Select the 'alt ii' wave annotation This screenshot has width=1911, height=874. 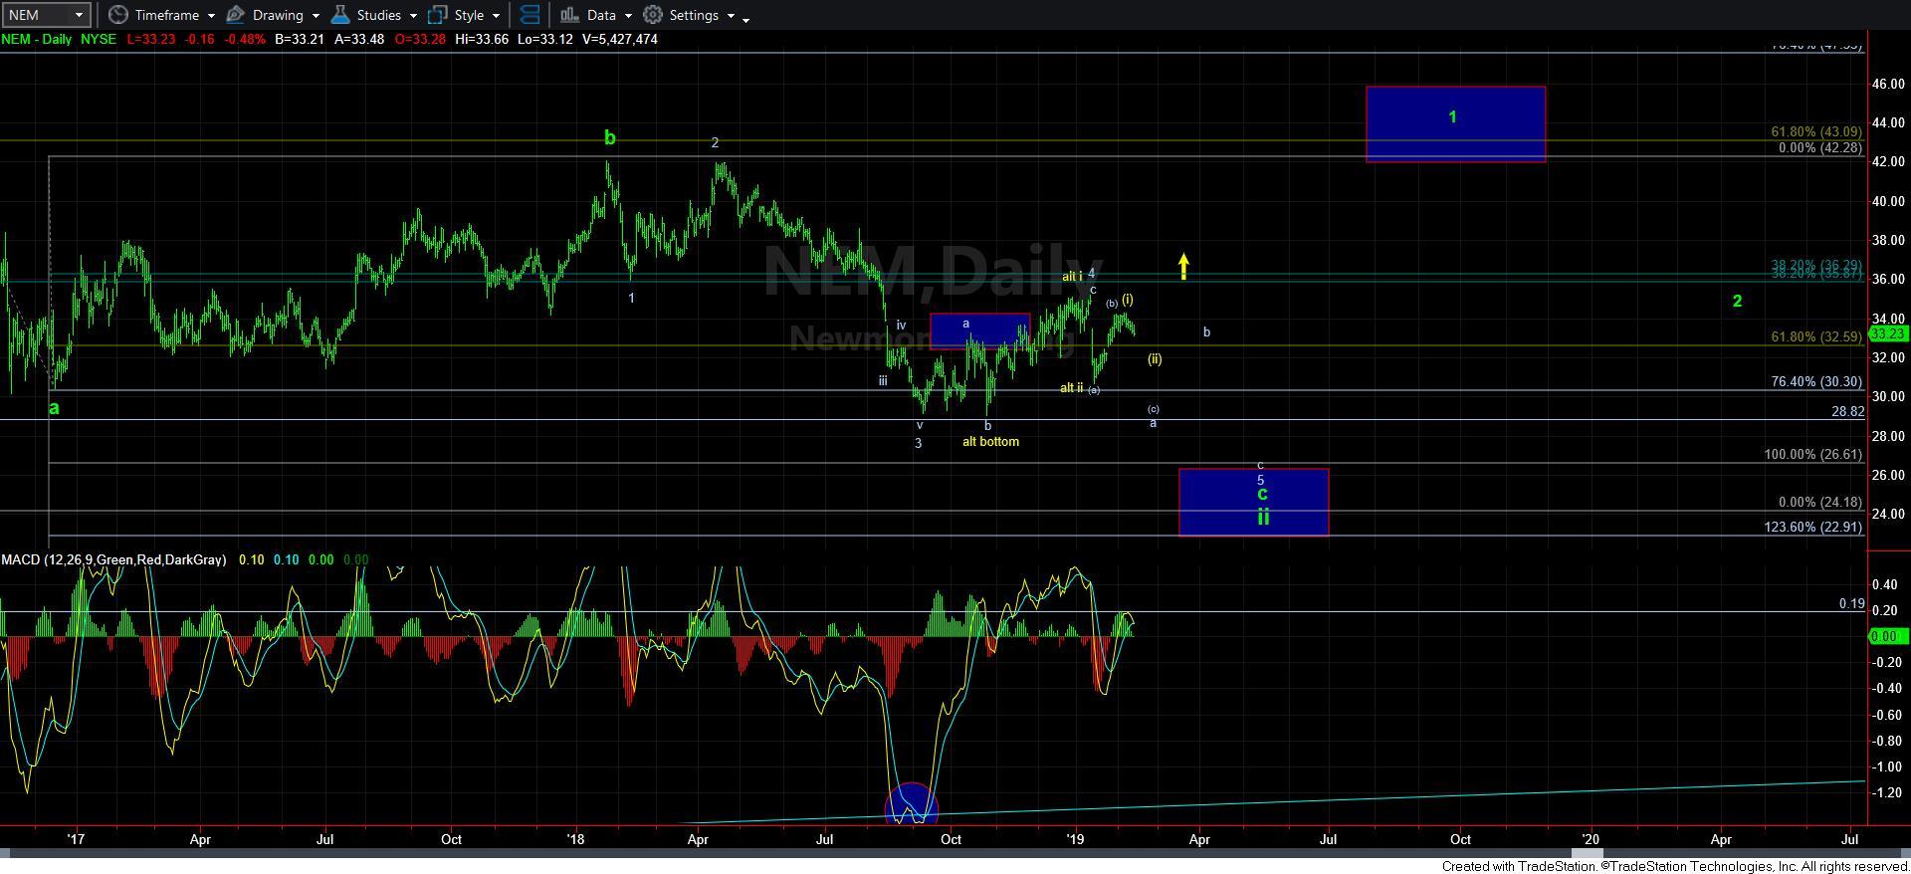pos(1072,388)
